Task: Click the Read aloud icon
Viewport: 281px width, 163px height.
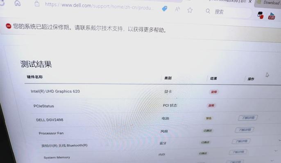Action: [x=177, y=9]
